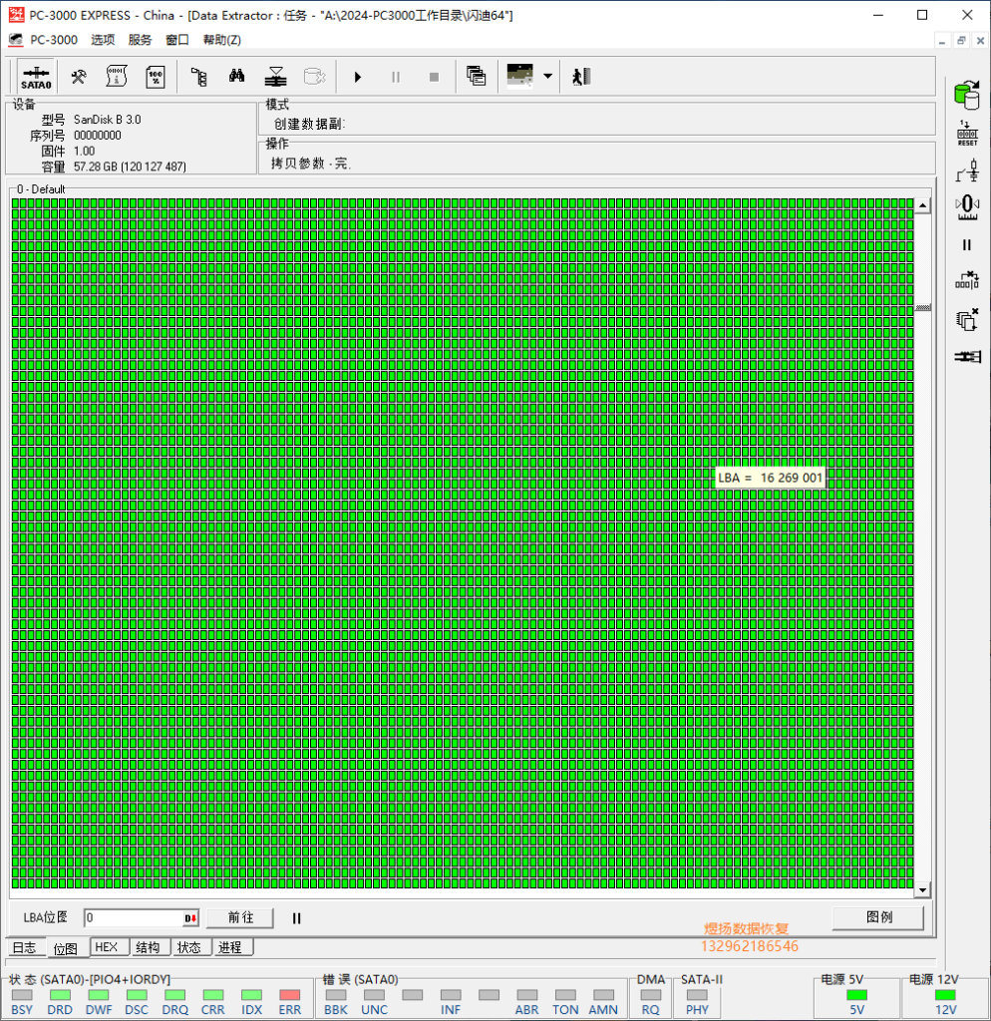The width and height of the screenshot is (991, 1021).
Task: Click the green disk copy icon in sidebar
Action: tap(967, 95)
